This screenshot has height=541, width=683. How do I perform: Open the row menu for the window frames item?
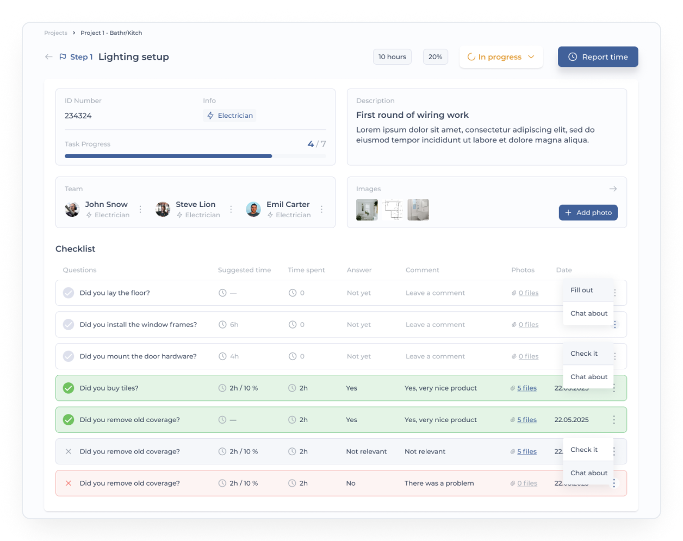pyautogui.click(x=615, y=325)
